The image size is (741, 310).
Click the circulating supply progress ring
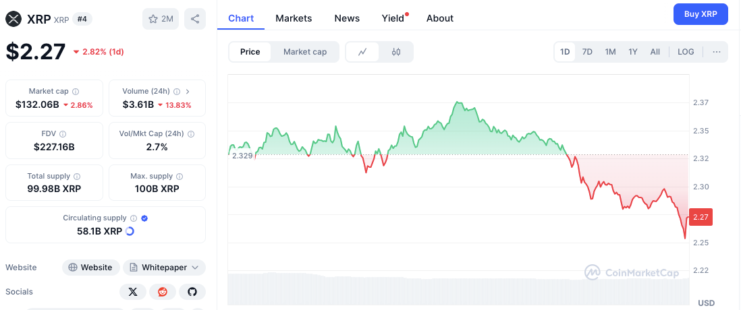click(x=130, y=231)
